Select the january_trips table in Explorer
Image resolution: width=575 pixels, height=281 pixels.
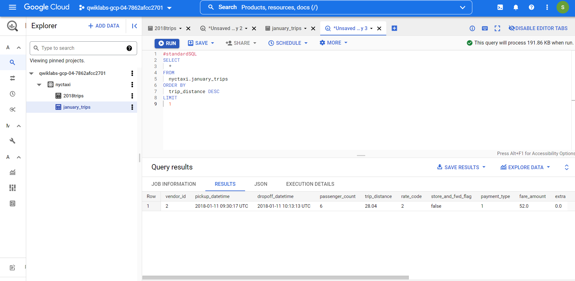(77, 107)
